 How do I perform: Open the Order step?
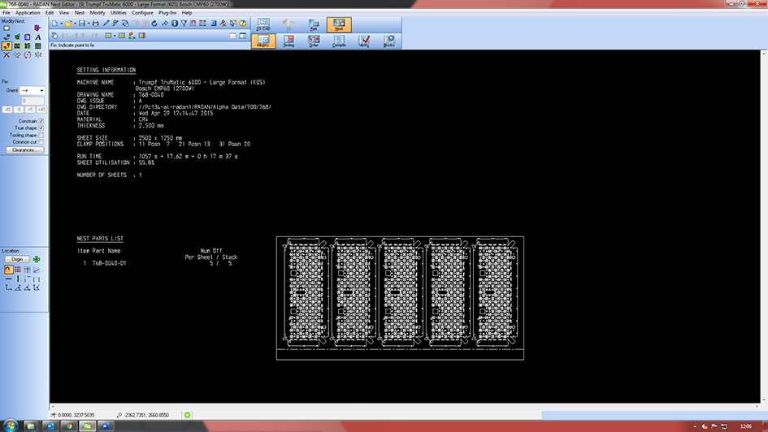click(314, 41)
